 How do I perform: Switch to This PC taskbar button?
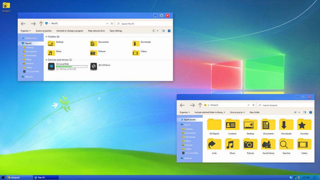click(46, 177)
